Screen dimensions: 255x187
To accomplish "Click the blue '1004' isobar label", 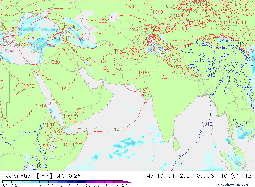I will pyautogui.click(x=227, y=42).
